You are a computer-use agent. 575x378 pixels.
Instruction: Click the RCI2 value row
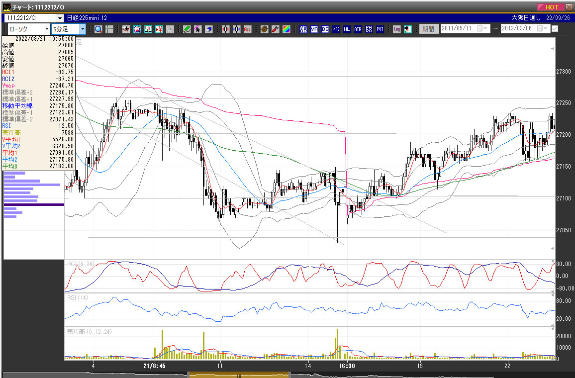pos(38,79)
